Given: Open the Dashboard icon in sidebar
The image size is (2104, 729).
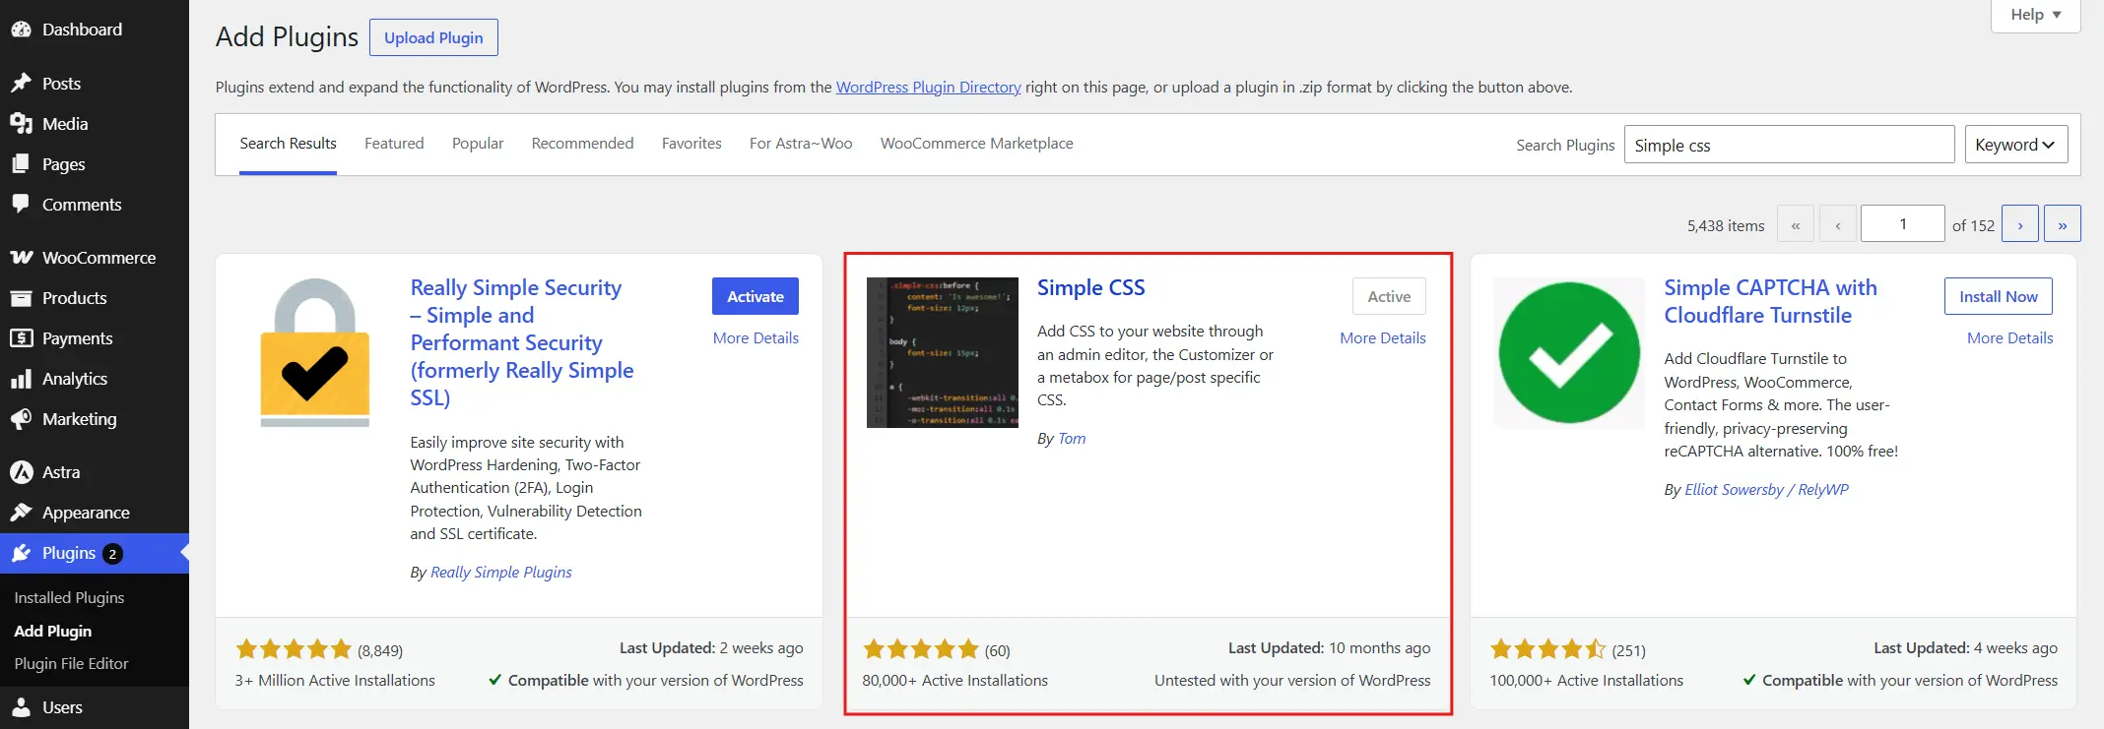Looking at the screenshot, I should point(21,30).
